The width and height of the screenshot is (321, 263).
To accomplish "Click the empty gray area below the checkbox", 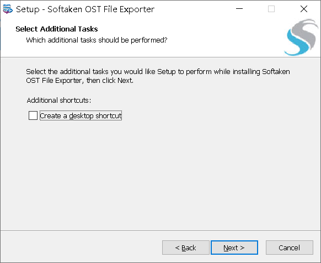I will pos(160,175).
